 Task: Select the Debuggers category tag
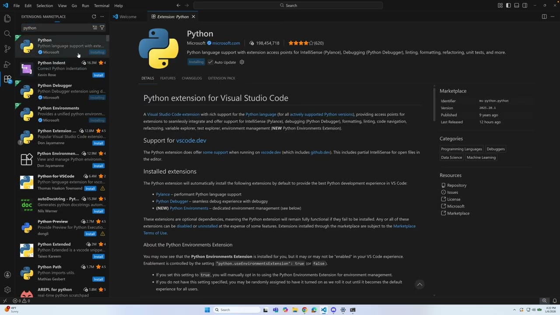pyautogui.click(x=496, y=149)
